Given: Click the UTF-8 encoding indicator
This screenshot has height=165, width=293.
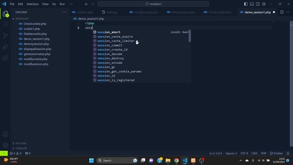Looking at the screenshot, I should coord(244,153).
